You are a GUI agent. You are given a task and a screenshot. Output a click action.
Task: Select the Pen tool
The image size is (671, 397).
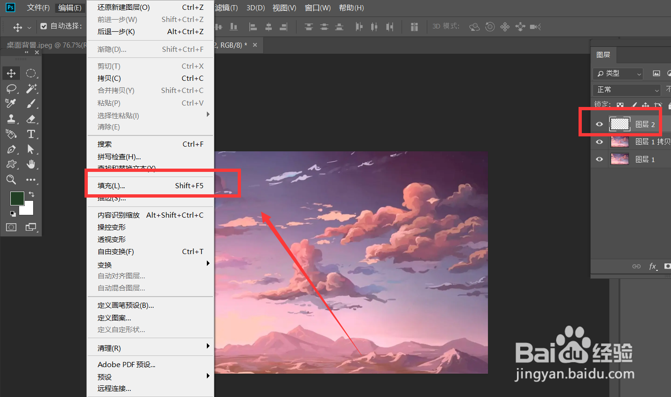11,149
